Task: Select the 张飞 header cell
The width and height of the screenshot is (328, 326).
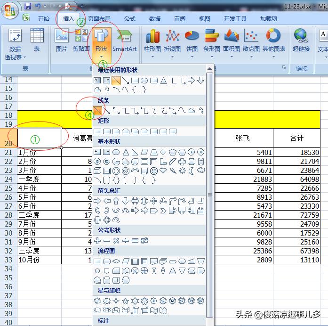Action: click(244, 138)
